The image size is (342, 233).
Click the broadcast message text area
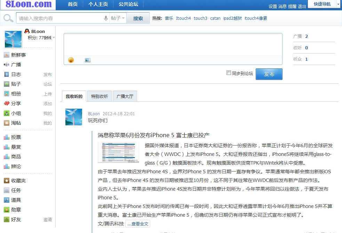click(x=173, y=45)
